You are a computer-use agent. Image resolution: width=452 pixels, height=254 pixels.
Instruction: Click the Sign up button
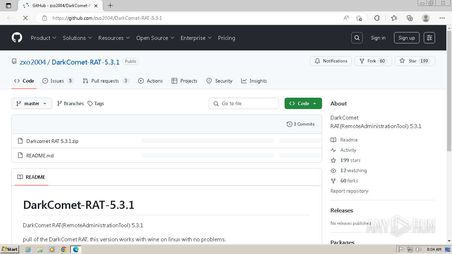click(x=407, y=38)
